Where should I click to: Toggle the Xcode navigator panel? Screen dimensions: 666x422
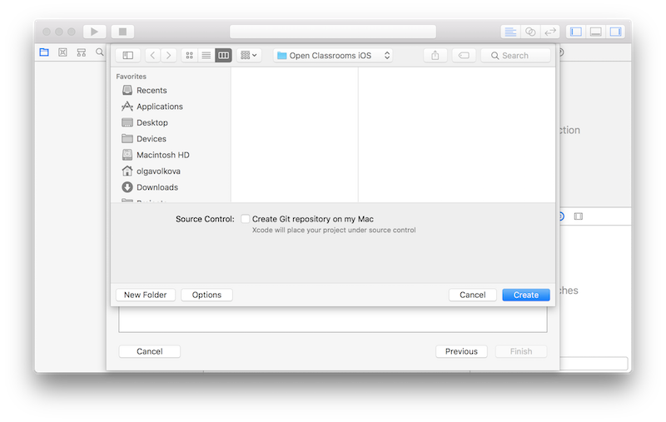click(x=576, y=32)
